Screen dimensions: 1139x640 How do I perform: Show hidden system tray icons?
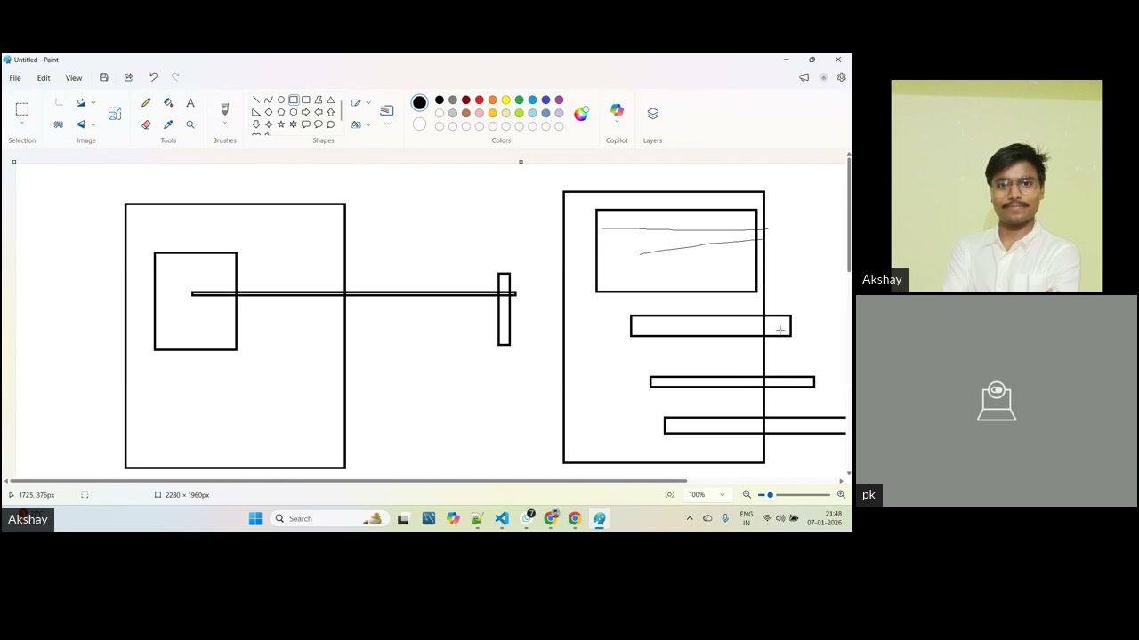(690, 519)
